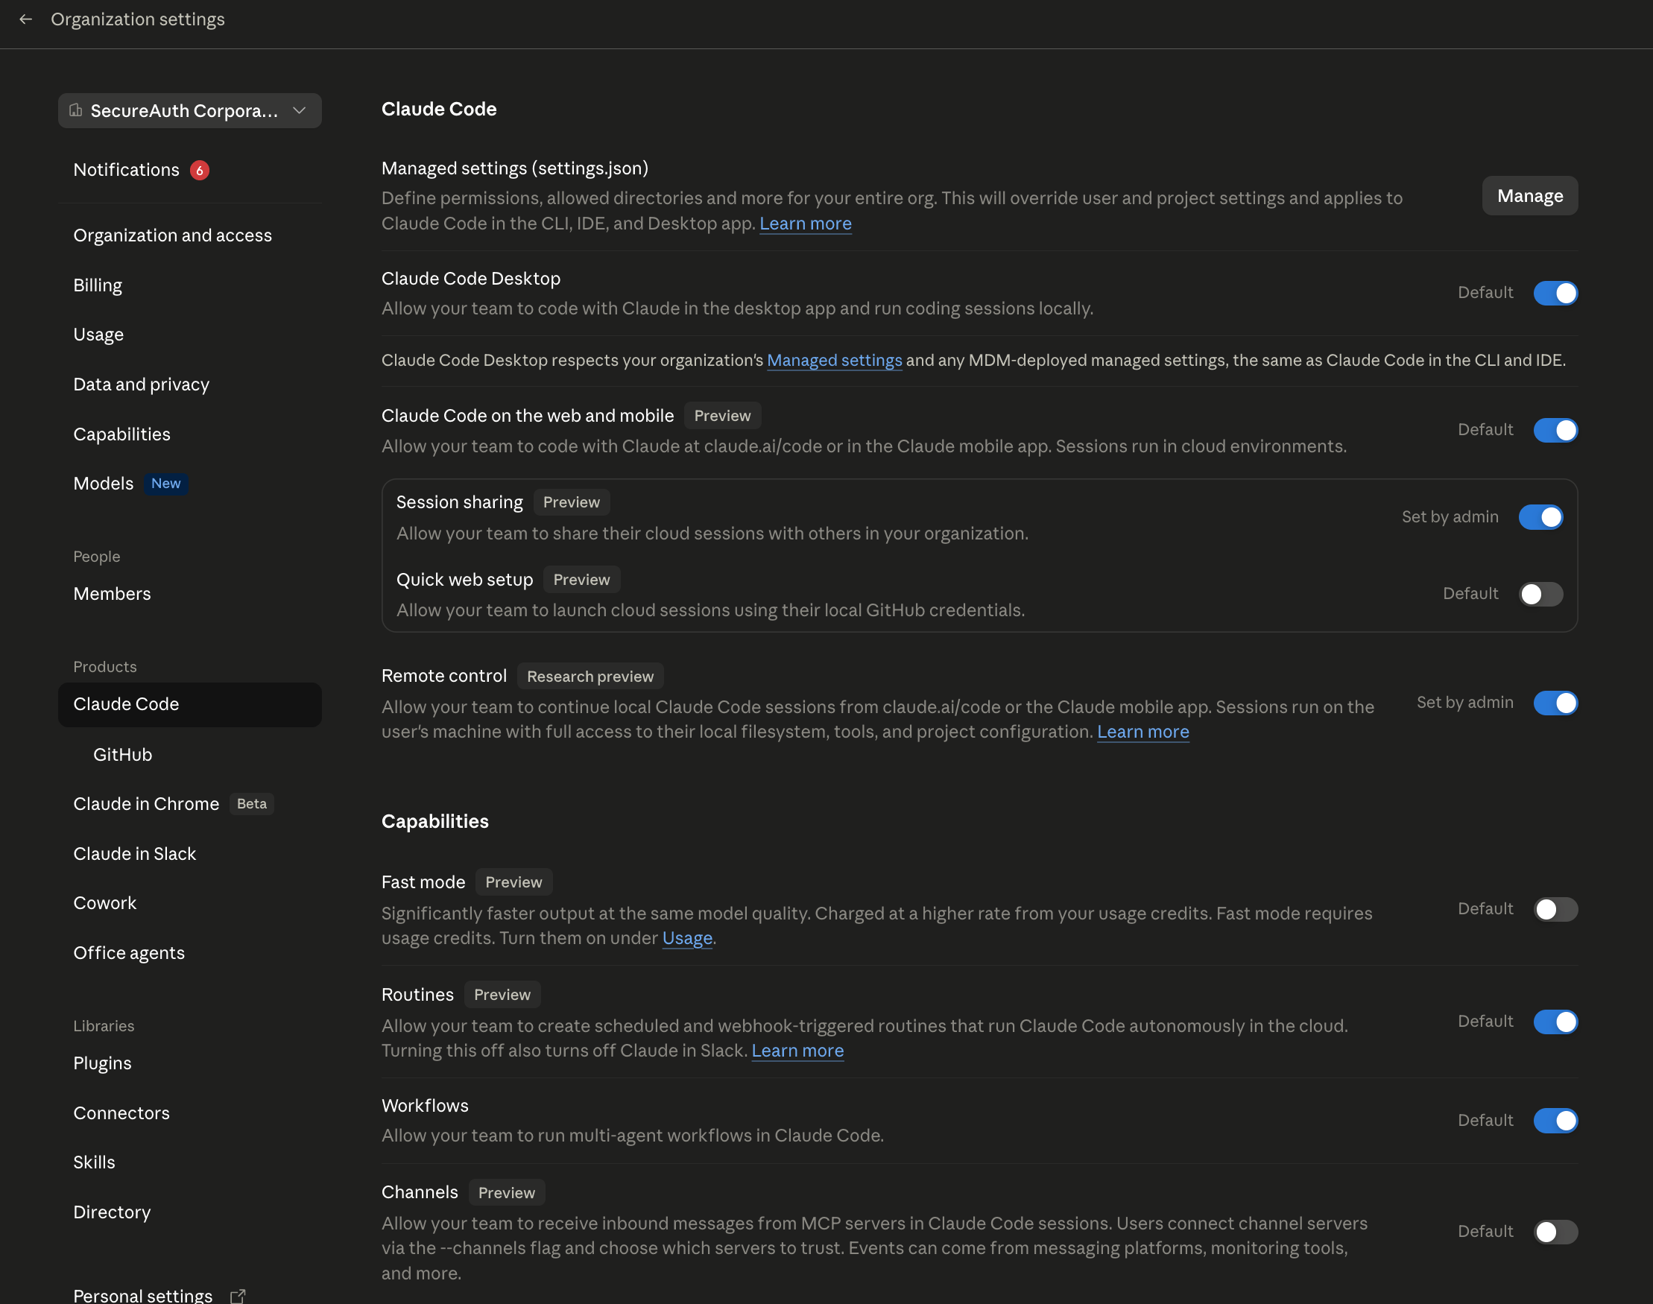This screenshot has height=1304, width=1653.
Task: Click the Research preview badge
Action: pos(590,677)
